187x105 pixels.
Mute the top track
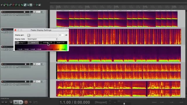coord(37,12)
